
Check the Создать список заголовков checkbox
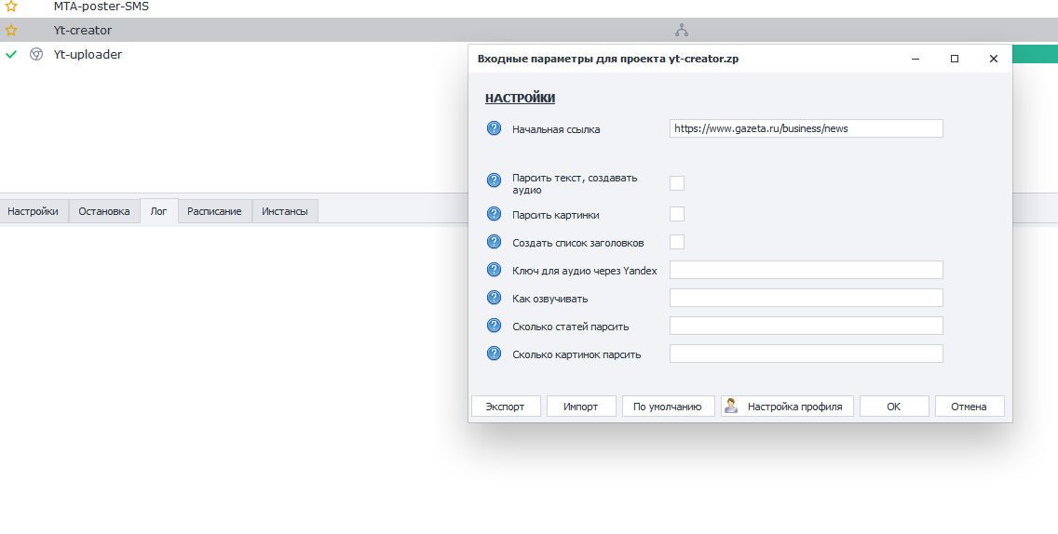pyautogui.click(x=677, y=242)
